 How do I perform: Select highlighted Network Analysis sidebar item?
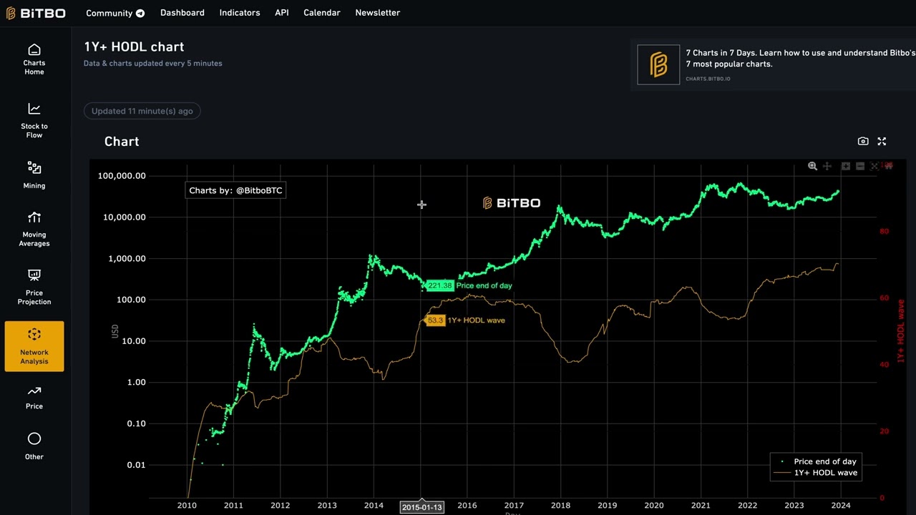click(34, 346)
